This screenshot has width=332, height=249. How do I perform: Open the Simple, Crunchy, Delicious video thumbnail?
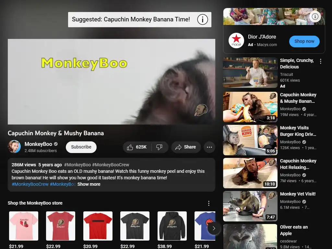pos(250,72)
